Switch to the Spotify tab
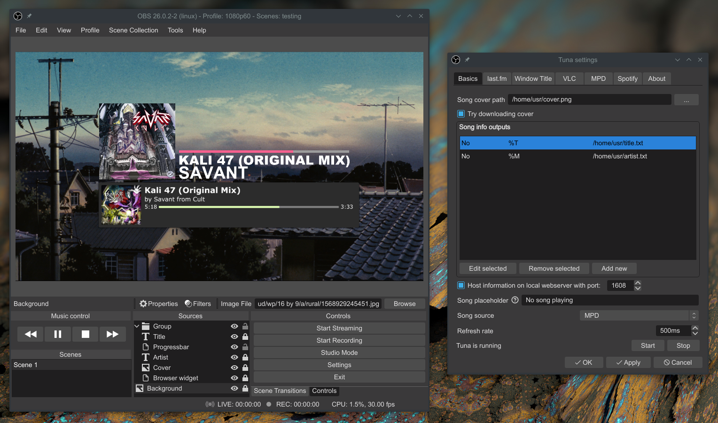Viewport: 718px width, 423px height. tap(627, 78)
